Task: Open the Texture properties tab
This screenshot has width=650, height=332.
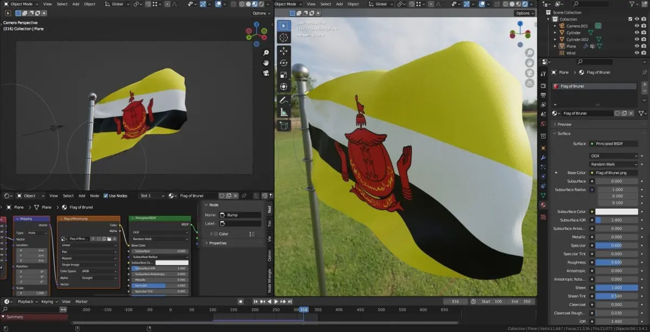Action: click(x=543, y=217)
